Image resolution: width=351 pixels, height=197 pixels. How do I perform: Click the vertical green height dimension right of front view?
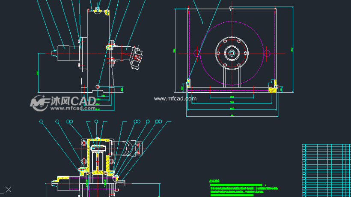pyautogui.click(x=292, y=49)
